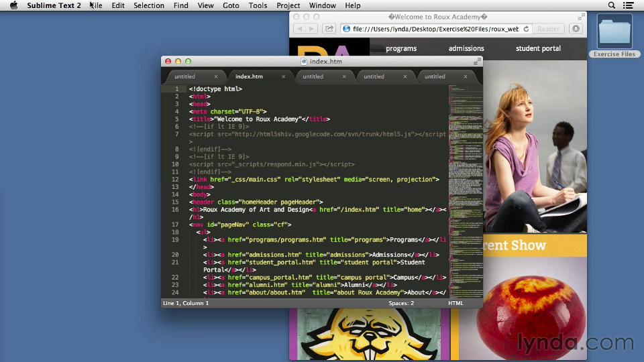This screenshot has width=644, height=362.
Task: Open the Tools menu
Action: (x=258, y=5)
